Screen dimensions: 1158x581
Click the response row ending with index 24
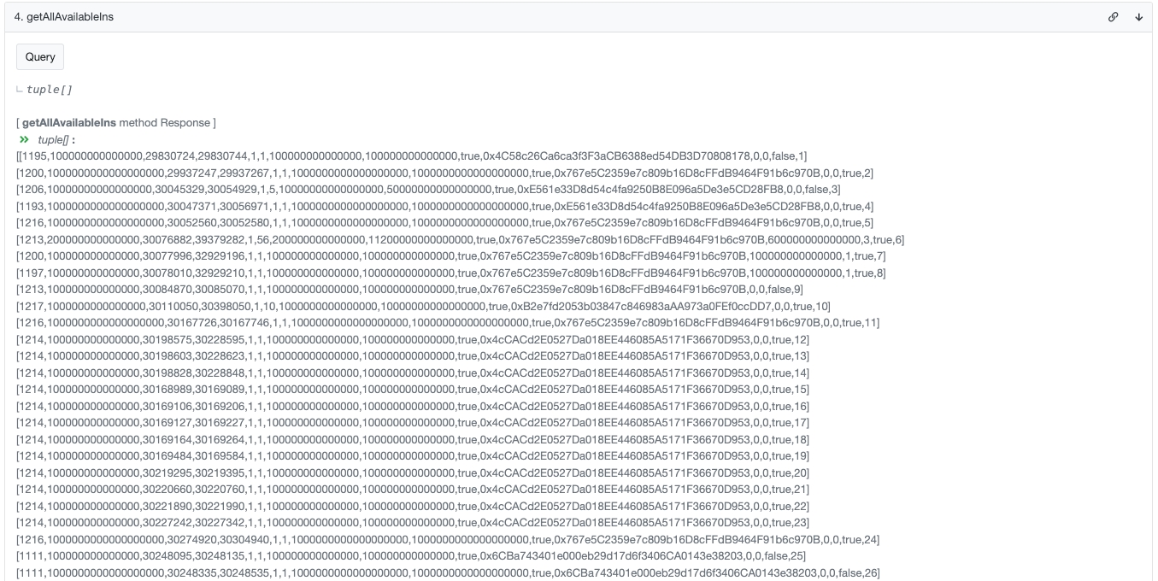pyautogui.click(x=448, y=539)
